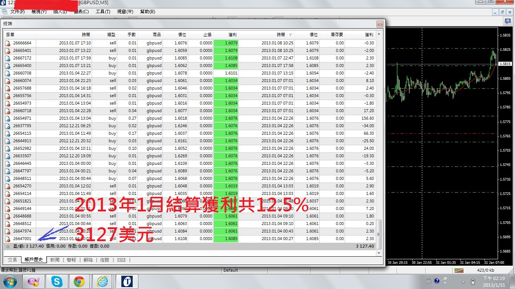Open the 日誌 tab
This screenshot has width=515, height=289.
[x=121, y=260]
